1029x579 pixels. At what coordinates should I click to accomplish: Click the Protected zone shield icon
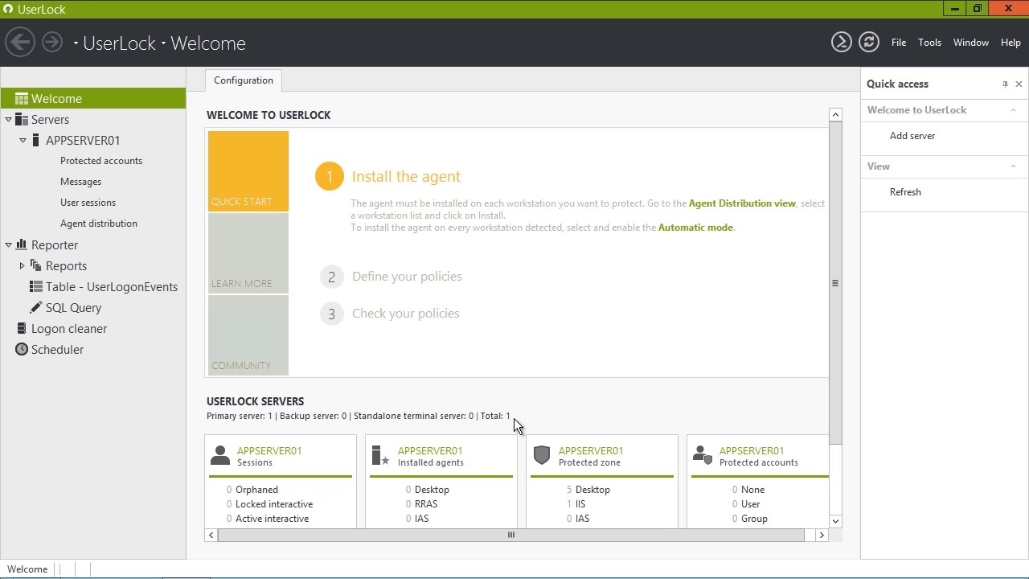[542, 455]
